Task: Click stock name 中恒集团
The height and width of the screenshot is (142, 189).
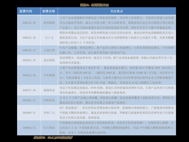Action: 49,75
